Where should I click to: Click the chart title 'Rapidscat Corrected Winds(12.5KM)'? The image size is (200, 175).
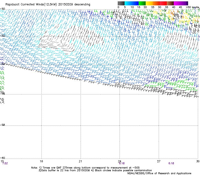31,5
